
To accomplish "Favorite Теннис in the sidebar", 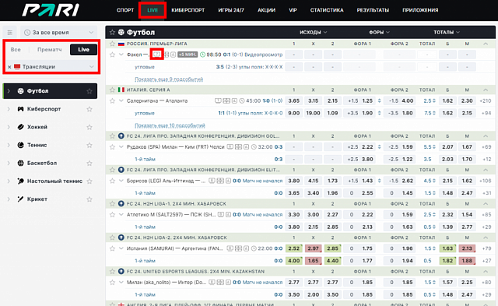I will pos(89,146).
